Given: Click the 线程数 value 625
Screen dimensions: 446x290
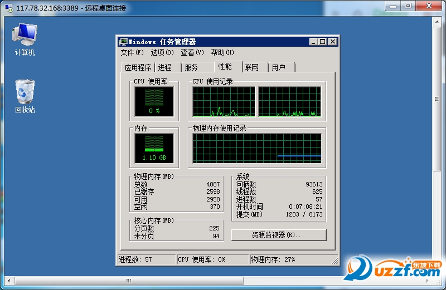Looking at the screenshot, I should [x=317, y=191].
